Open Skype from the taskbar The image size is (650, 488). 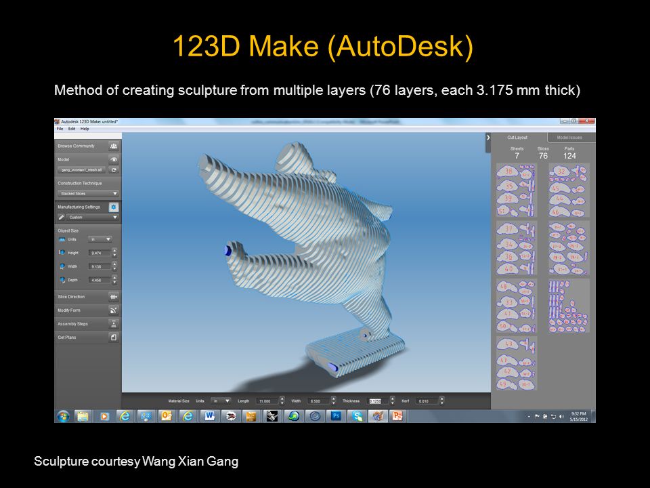click(x=357, y=415)
